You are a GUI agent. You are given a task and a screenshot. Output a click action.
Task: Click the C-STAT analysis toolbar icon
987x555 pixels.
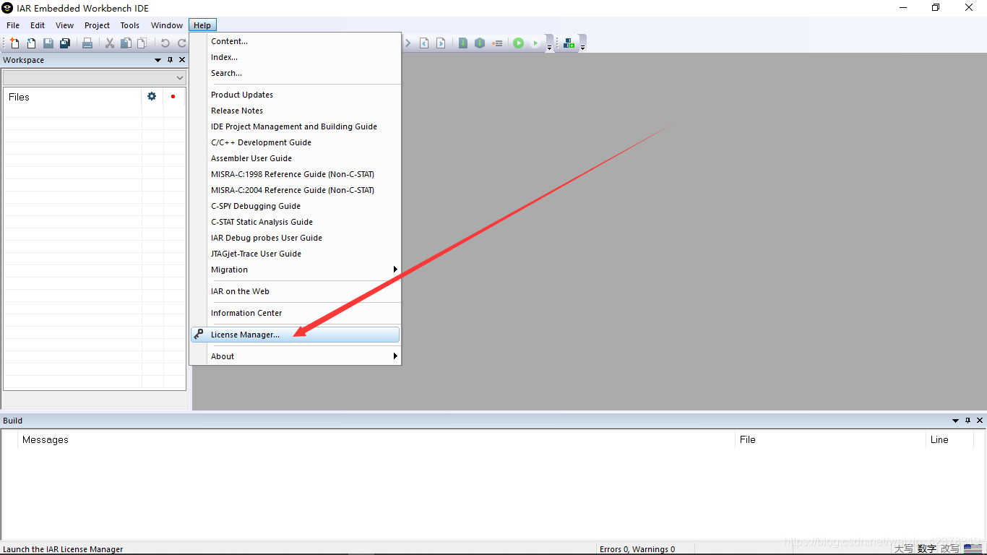569,43
